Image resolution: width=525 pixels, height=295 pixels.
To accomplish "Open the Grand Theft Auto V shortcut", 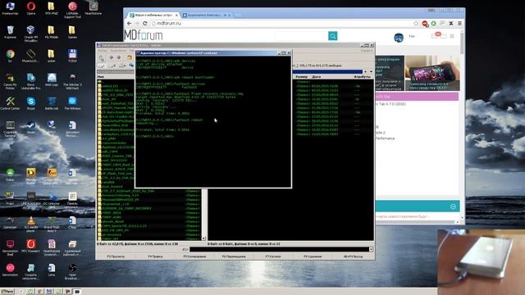I will 52,224.
